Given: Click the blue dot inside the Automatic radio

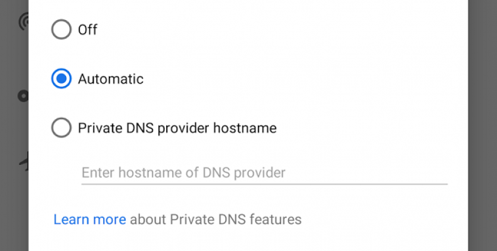Looking at the screenshot, I should pyautogui.click(x=61, y=78).
